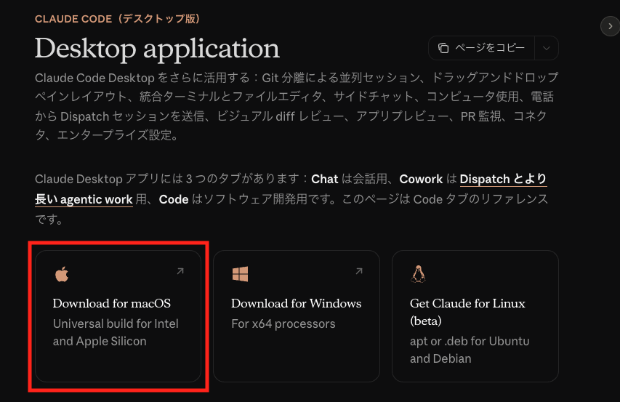Open the dropdown arrow beside ページをコピー
This screenshot has width=620, height=402.
click(x=547, y=48)
